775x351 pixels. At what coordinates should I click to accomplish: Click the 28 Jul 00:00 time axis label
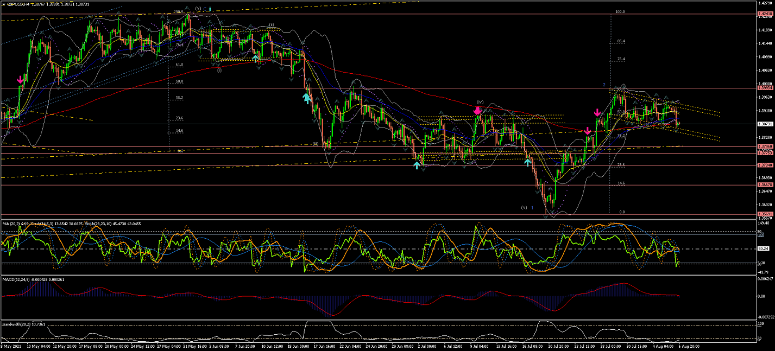(610, 346)
